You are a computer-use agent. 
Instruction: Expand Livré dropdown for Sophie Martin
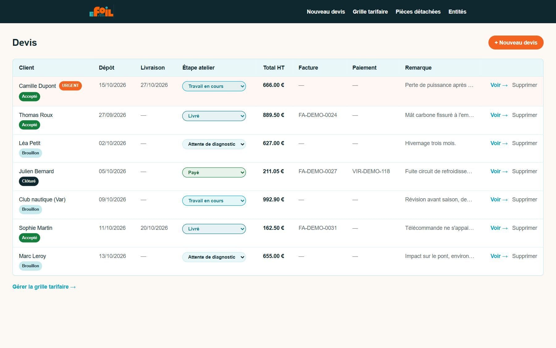click(214, 229)
